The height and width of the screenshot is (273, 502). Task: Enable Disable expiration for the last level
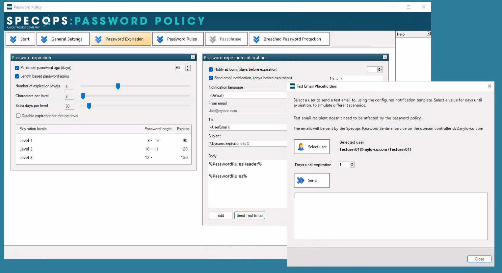tap(18, 116)
